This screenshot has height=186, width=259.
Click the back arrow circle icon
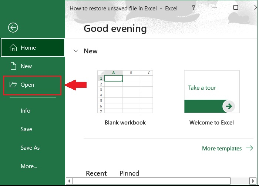[x=13, y=27]
